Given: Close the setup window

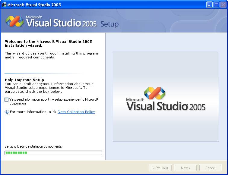Looking at the screenshot, I should tap(223, 5).
